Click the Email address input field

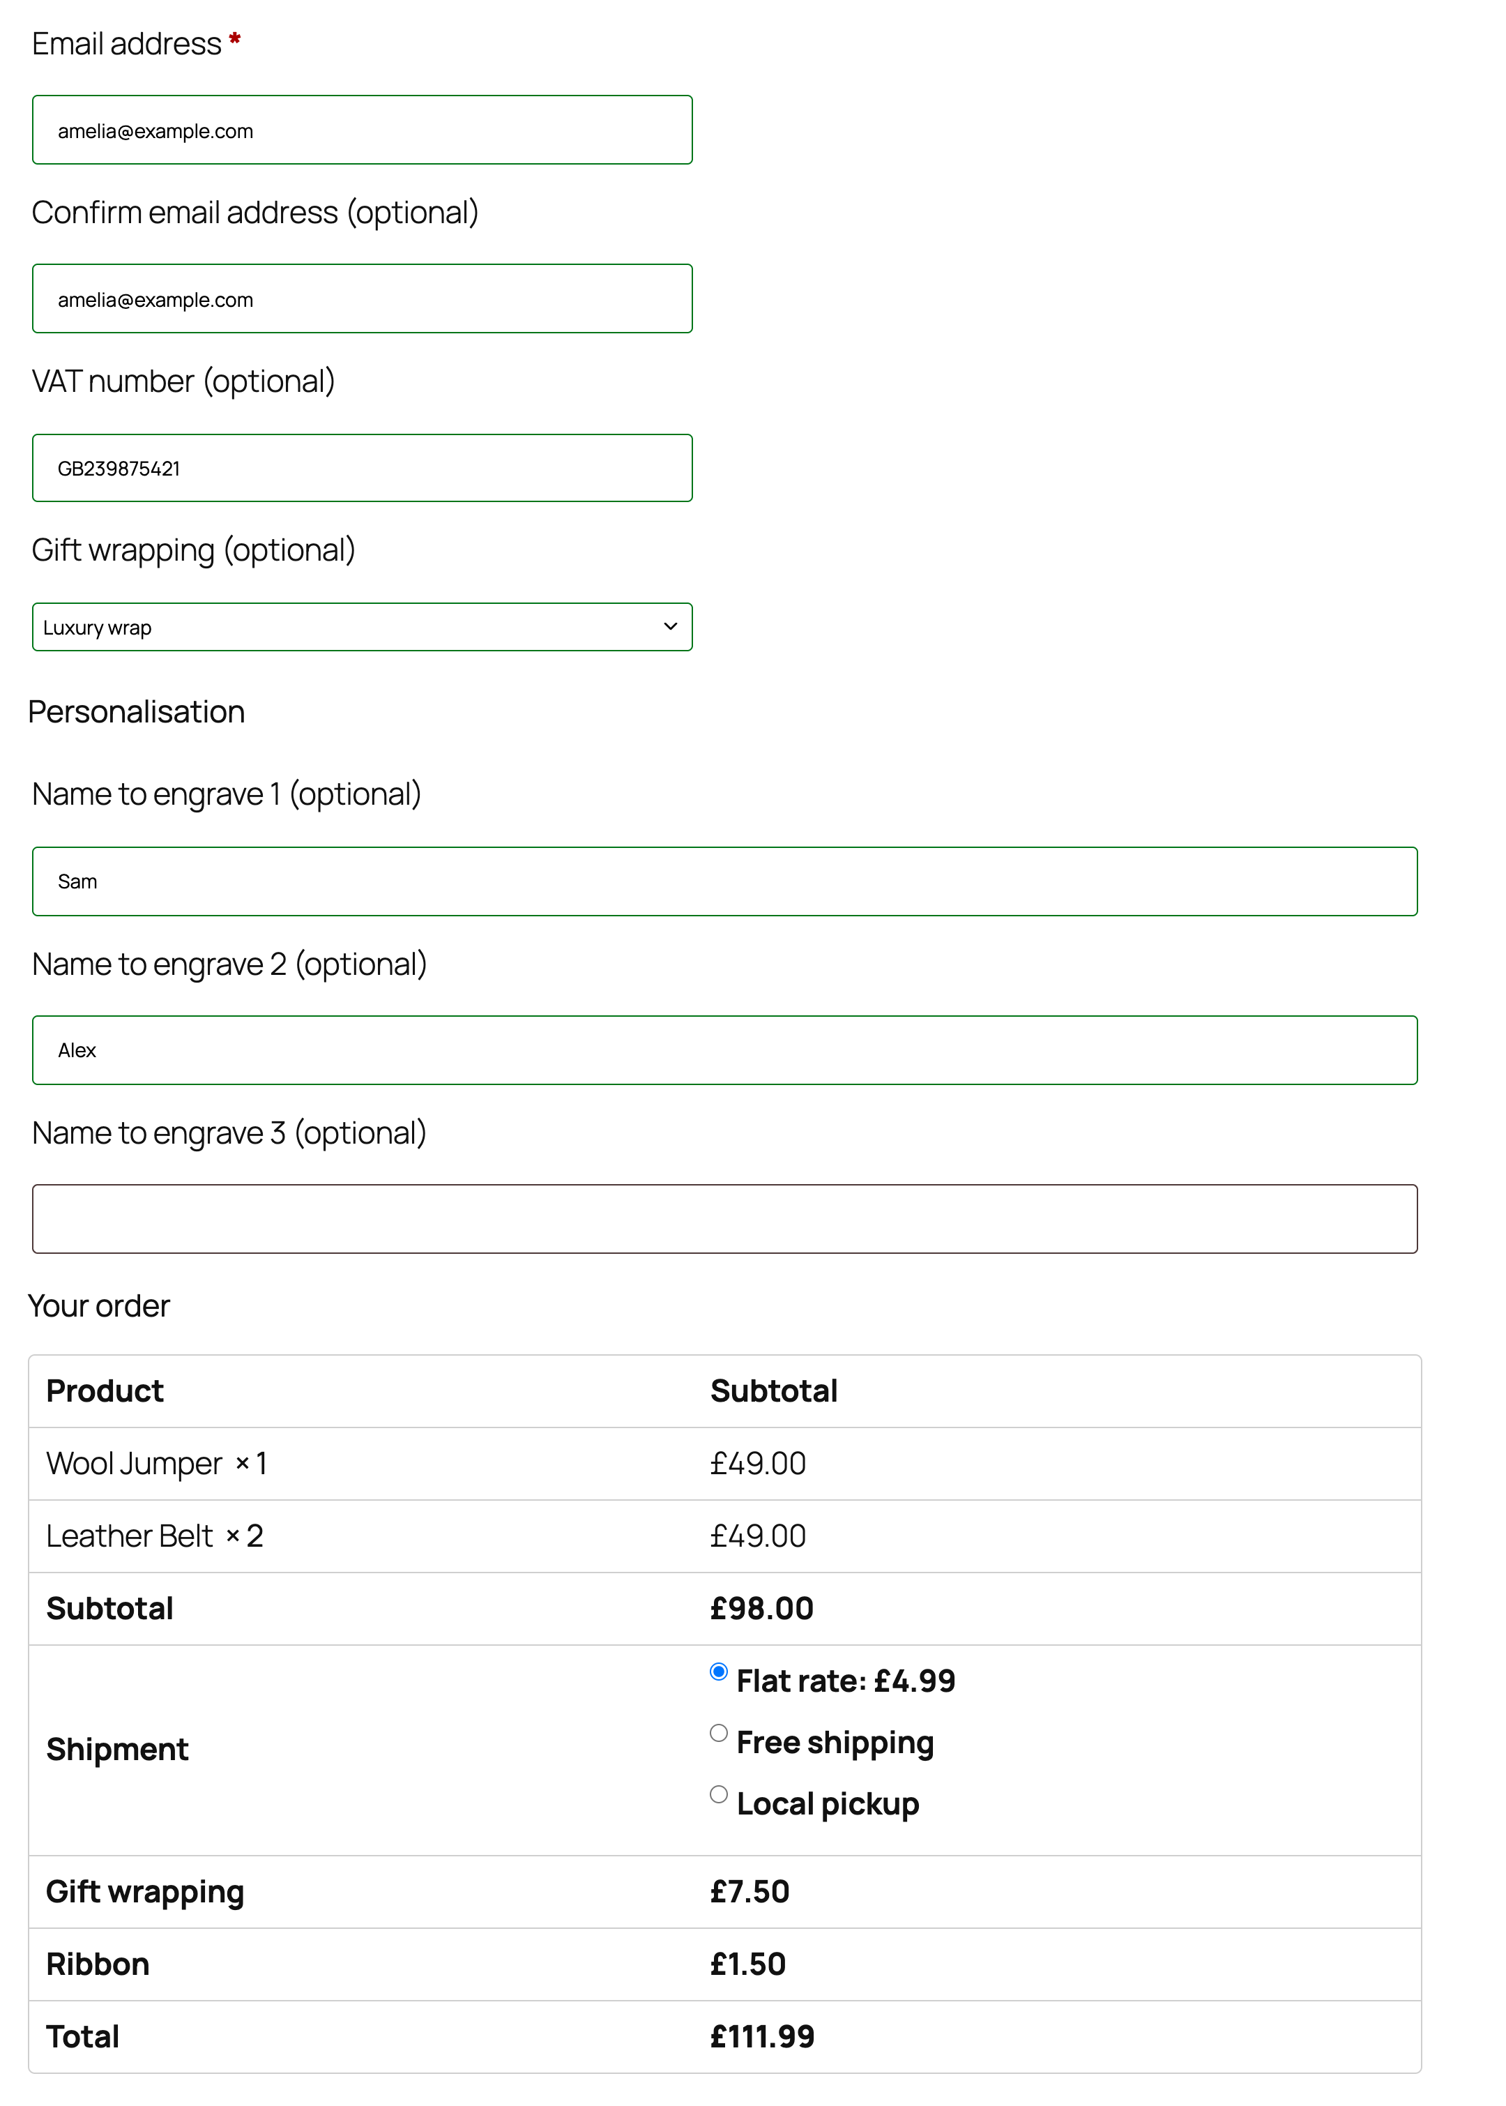click(362, 130)
